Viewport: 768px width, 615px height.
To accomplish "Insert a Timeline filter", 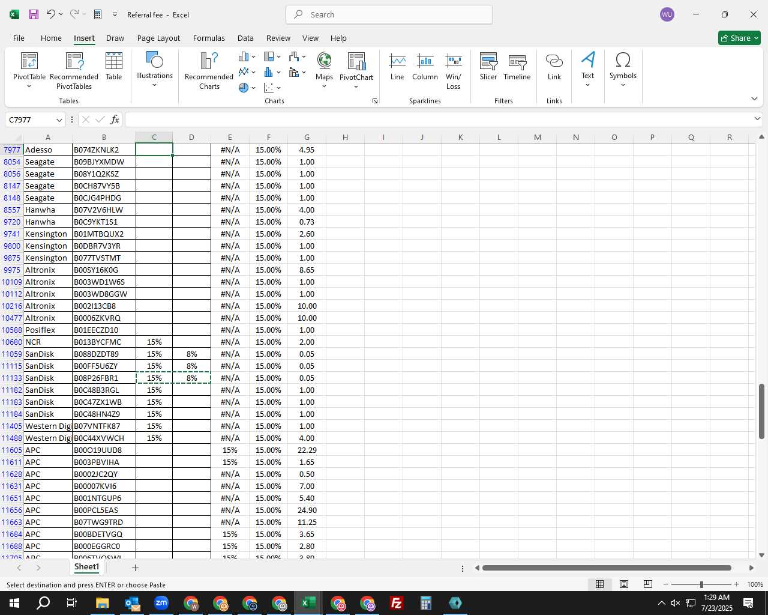I will (x=517, y=66).
